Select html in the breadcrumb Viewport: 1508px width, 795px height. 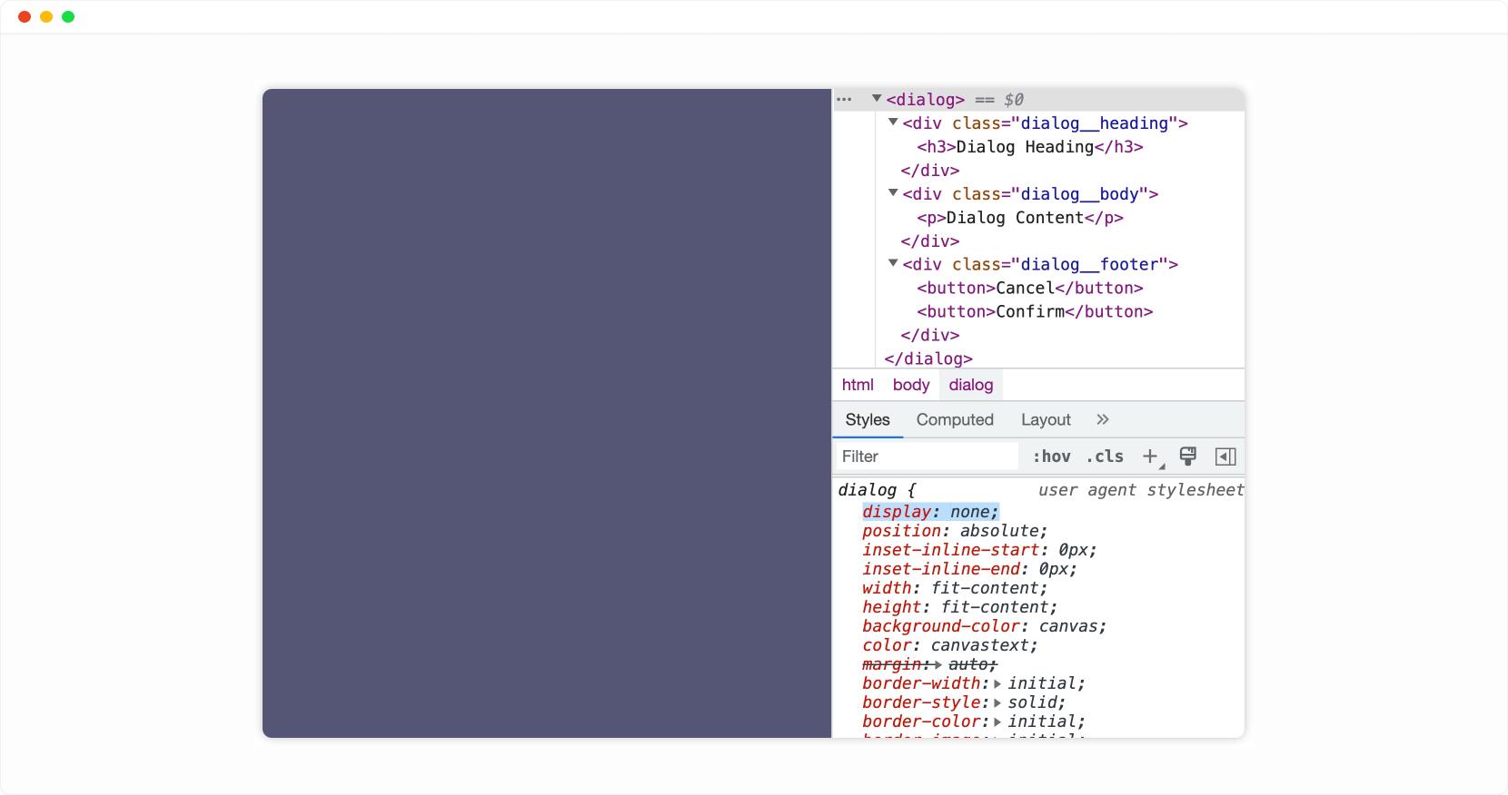858,385
